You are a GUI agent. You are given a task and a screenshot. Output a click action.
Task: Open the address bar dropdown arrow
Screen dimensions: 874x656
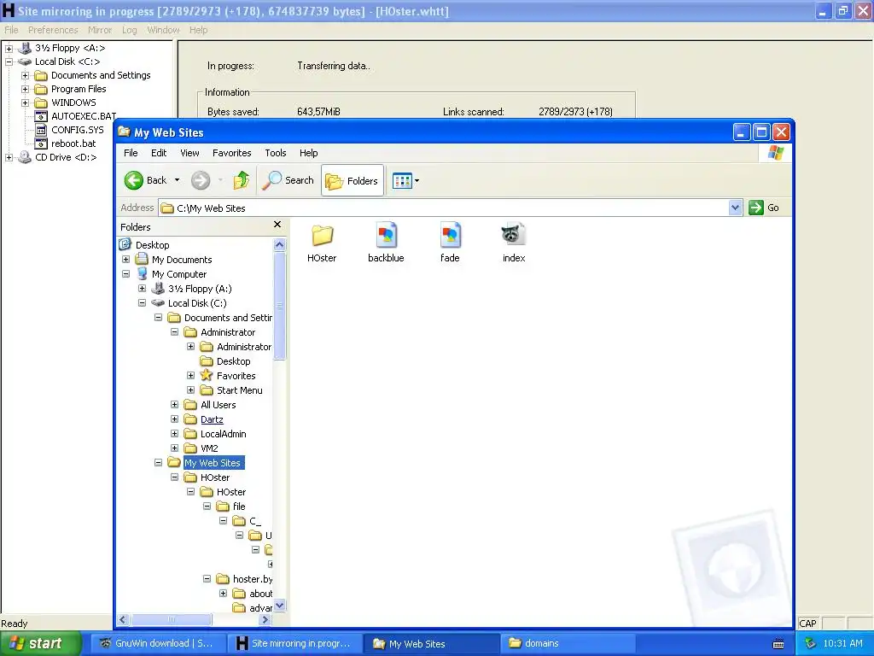[735, 208]
